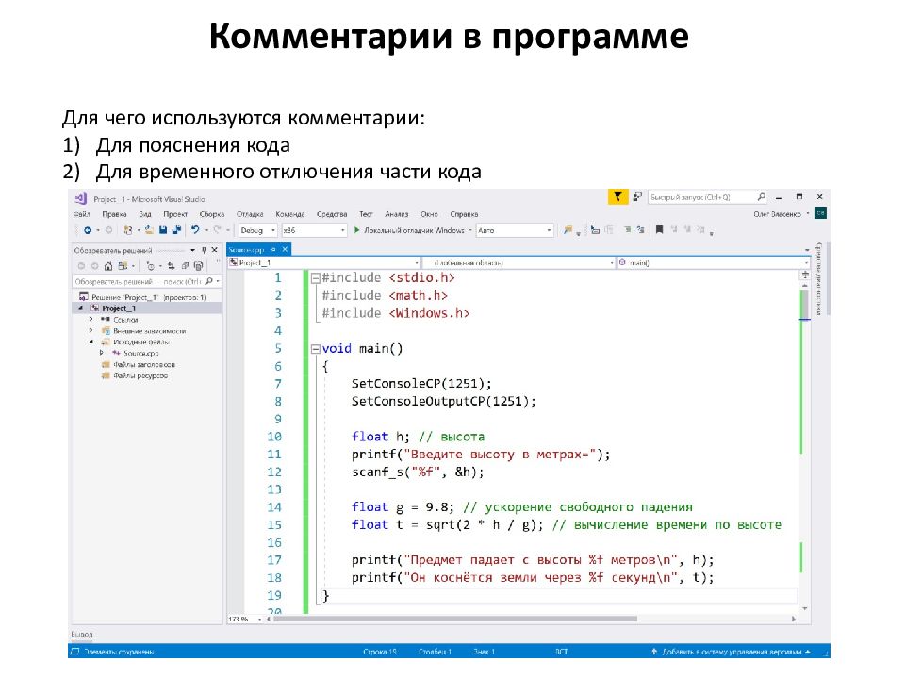This screenshot has width=905, height=679.
Task: Close the Source.cpp tab
Action: coord(285,249)
